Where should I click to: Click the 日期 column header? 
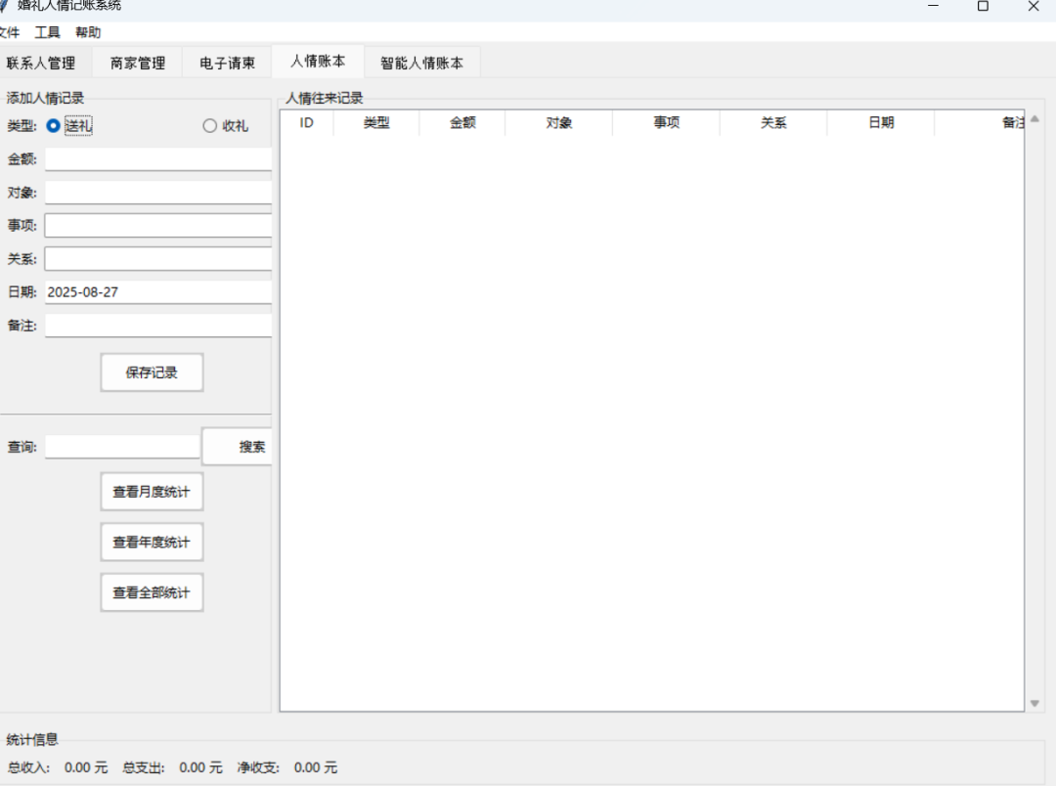tap(881, 122)
